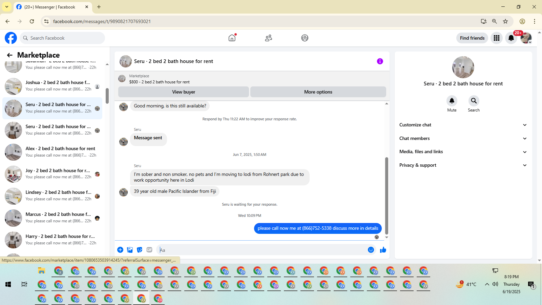
Task: Click the install app icon in the address bar
Action: click(484, 21)
